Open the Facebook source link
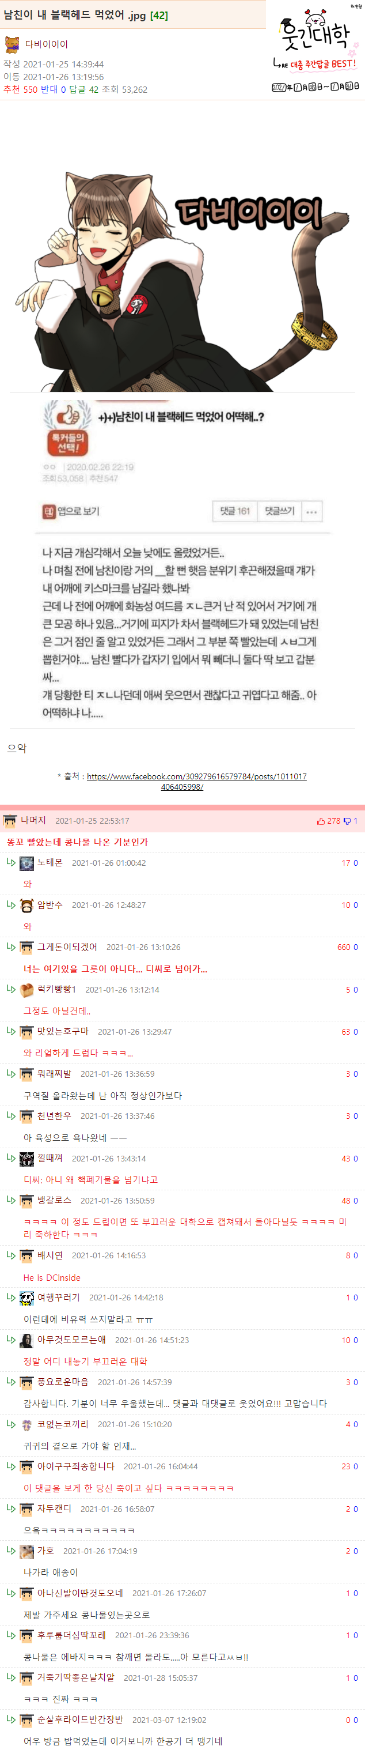The image size is (365, 1750). [196, 781]
